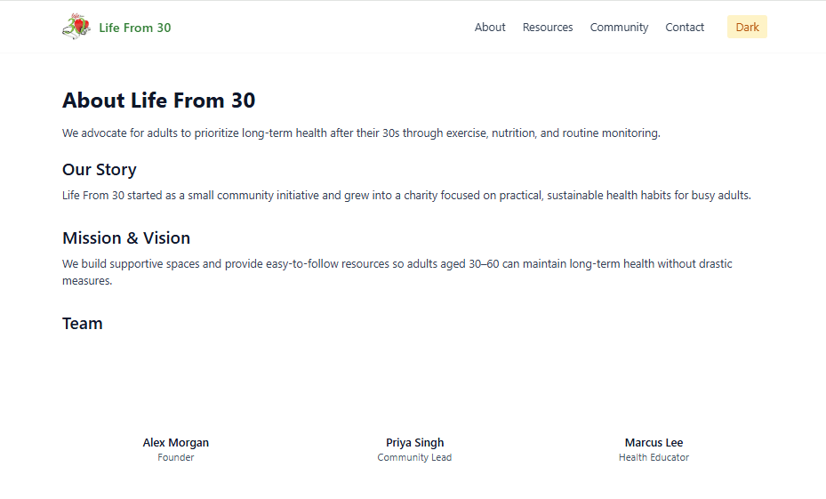This screenshot has width=826, height=499.
Task: Toggle the Dark mode button
Action: click(x=747, y=27)
